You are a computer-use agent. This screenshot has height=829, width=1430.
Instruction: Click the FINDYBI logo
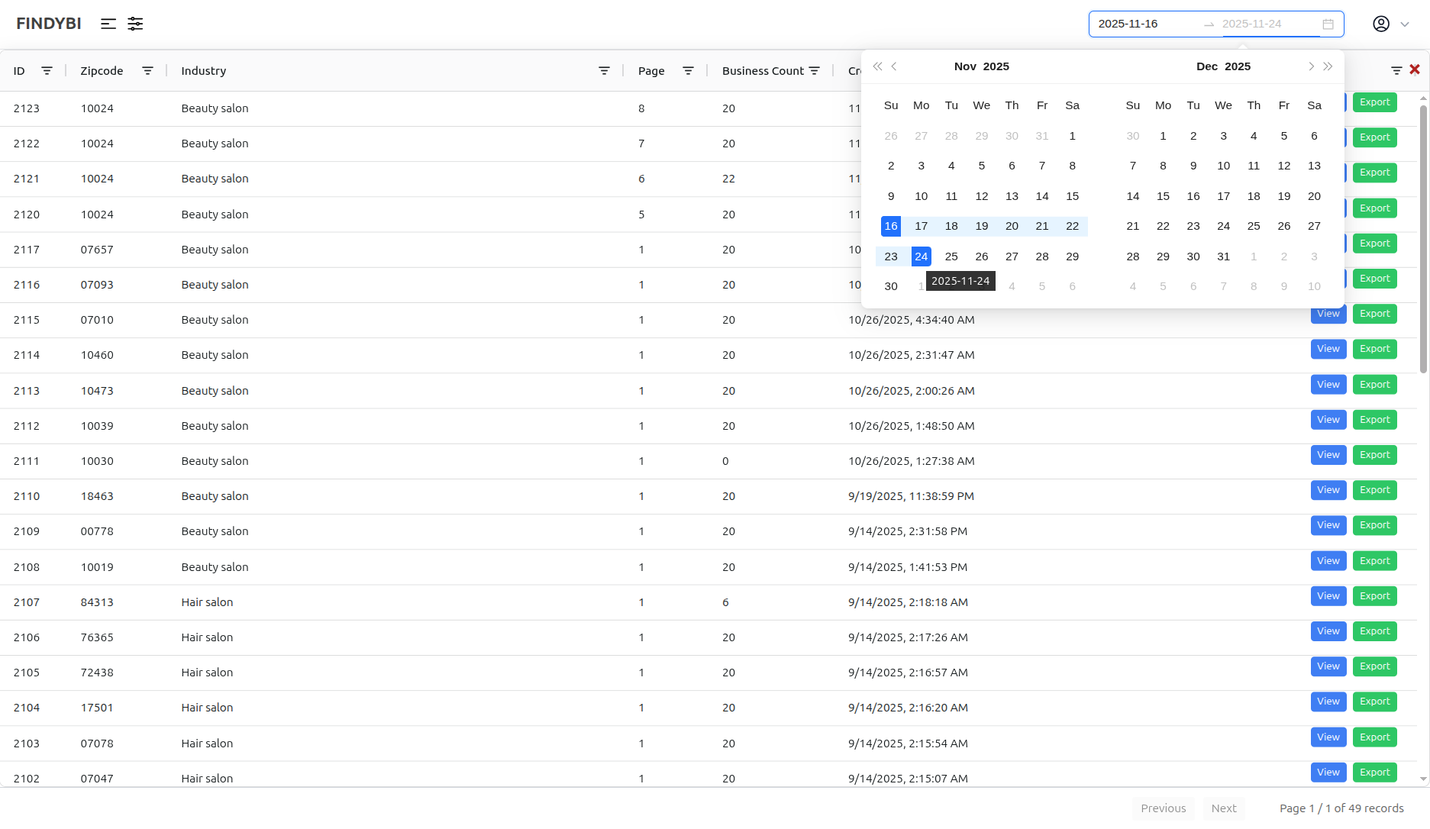[x=49, y=24]
